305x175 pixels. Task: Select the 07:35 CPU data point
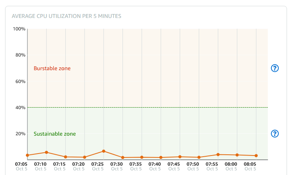[x=142, y=157]
